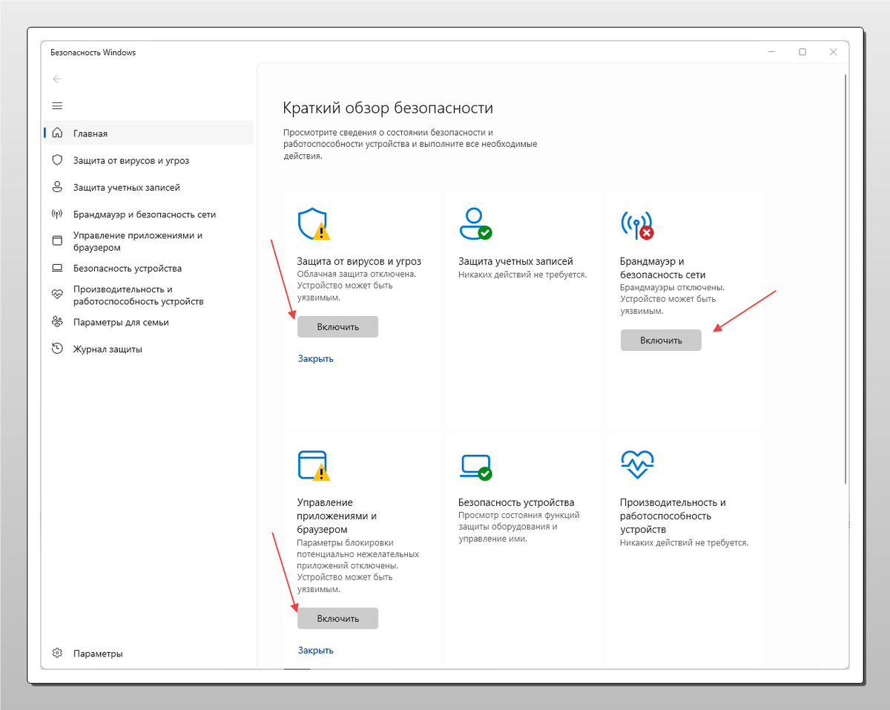Click the Управление приложениями и браузером card title
Image resolution: width=890 pixels, height=710 pixels.
[x=337, y=516]
